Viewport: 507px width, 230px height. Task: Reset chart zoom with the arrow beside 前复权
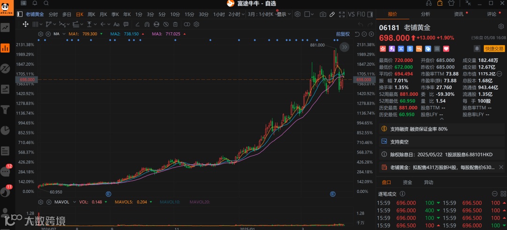[357, 34]
